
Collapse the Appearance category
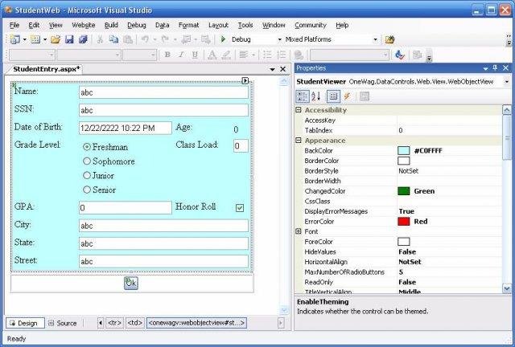pyautogui.click(x=299, y=141)
